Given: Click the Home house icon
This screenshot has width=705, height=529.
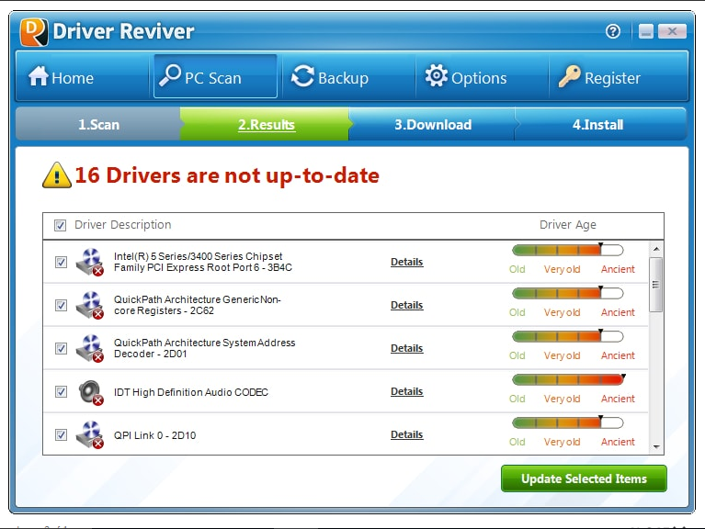Looking at the screenshot, I should [x=39, y=75].
